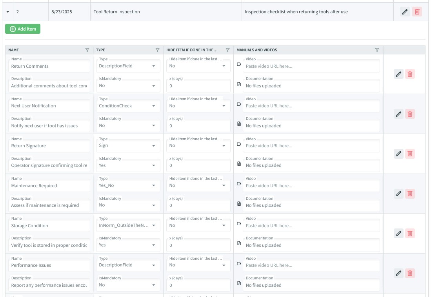This screenshot has height=297, width=431.
Task: Click the Storage Condition name field
Action: (49, 226)
